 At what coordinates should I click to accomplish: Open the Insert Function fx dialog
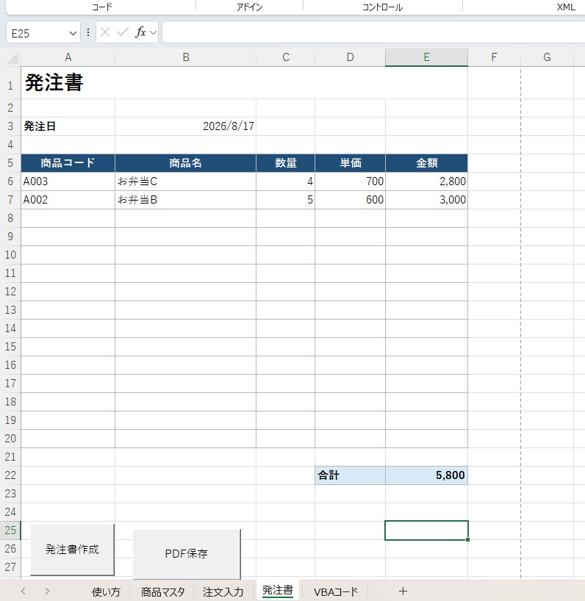point(140,32)
